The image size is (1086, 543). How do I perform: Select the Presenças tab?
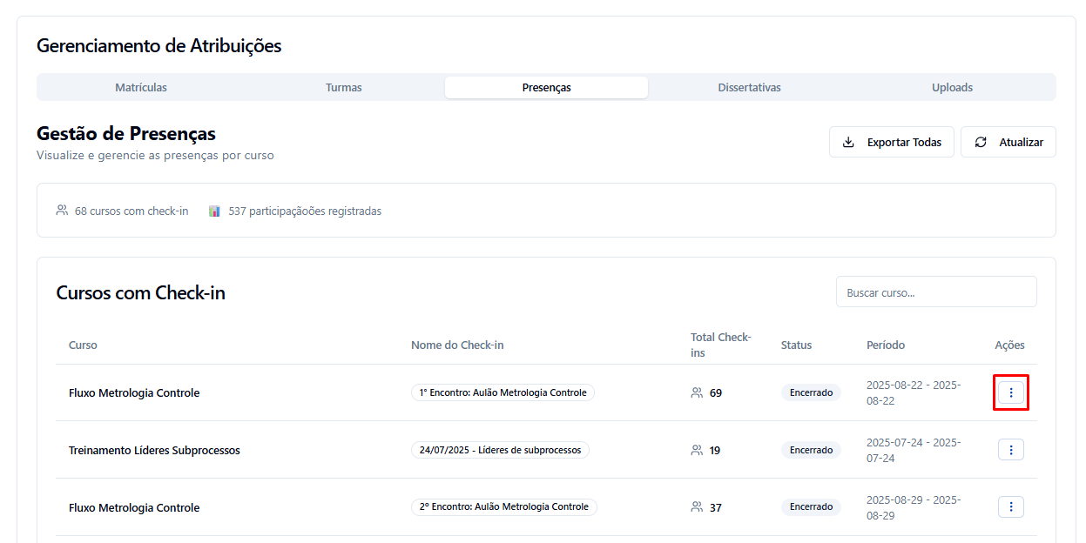pos(546,88)
